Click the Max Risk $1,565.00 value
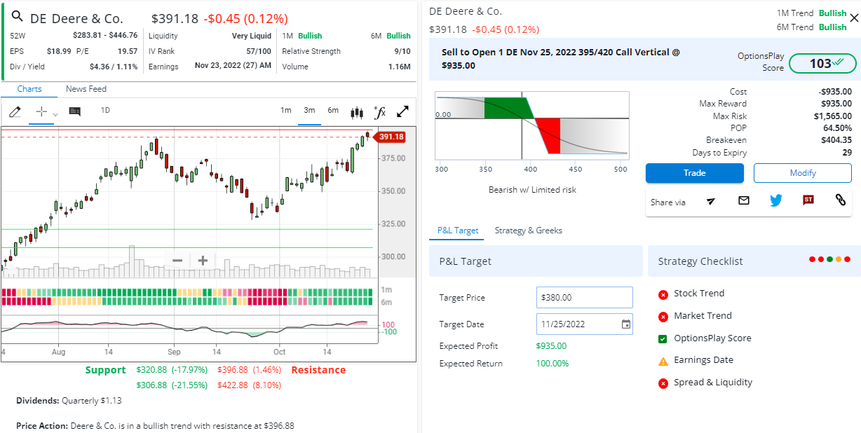861x433 pixels. (x=833, y=116)
